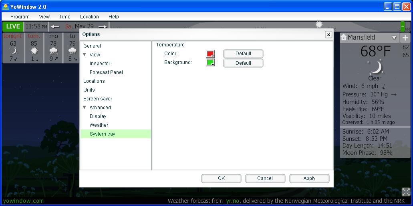413x206 pixels.
Task: Collapse the Advanced tree node
Action: [85, 107]
